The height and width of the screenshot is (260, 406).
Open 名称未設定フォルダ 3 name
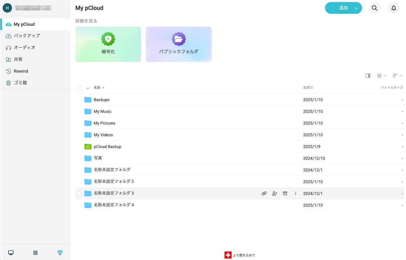pos(114,193)
